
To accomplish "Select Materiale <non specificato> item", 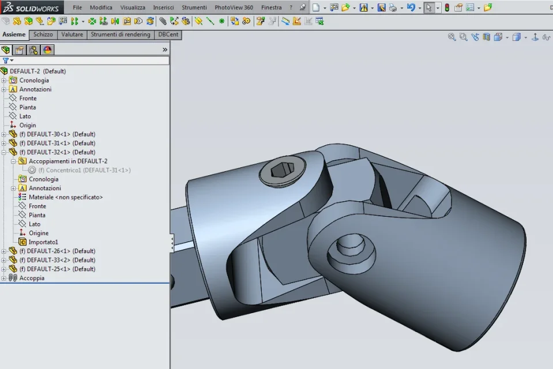I will coord(66,197).
